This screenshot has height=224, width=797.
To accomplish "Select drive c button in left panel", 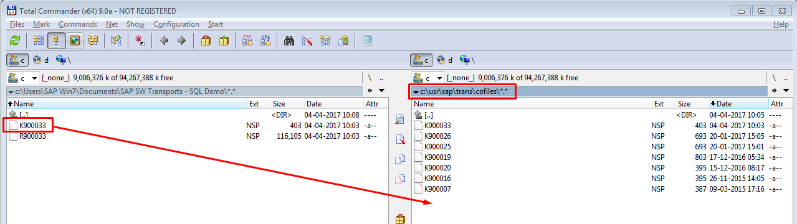I will coord(17,60).
